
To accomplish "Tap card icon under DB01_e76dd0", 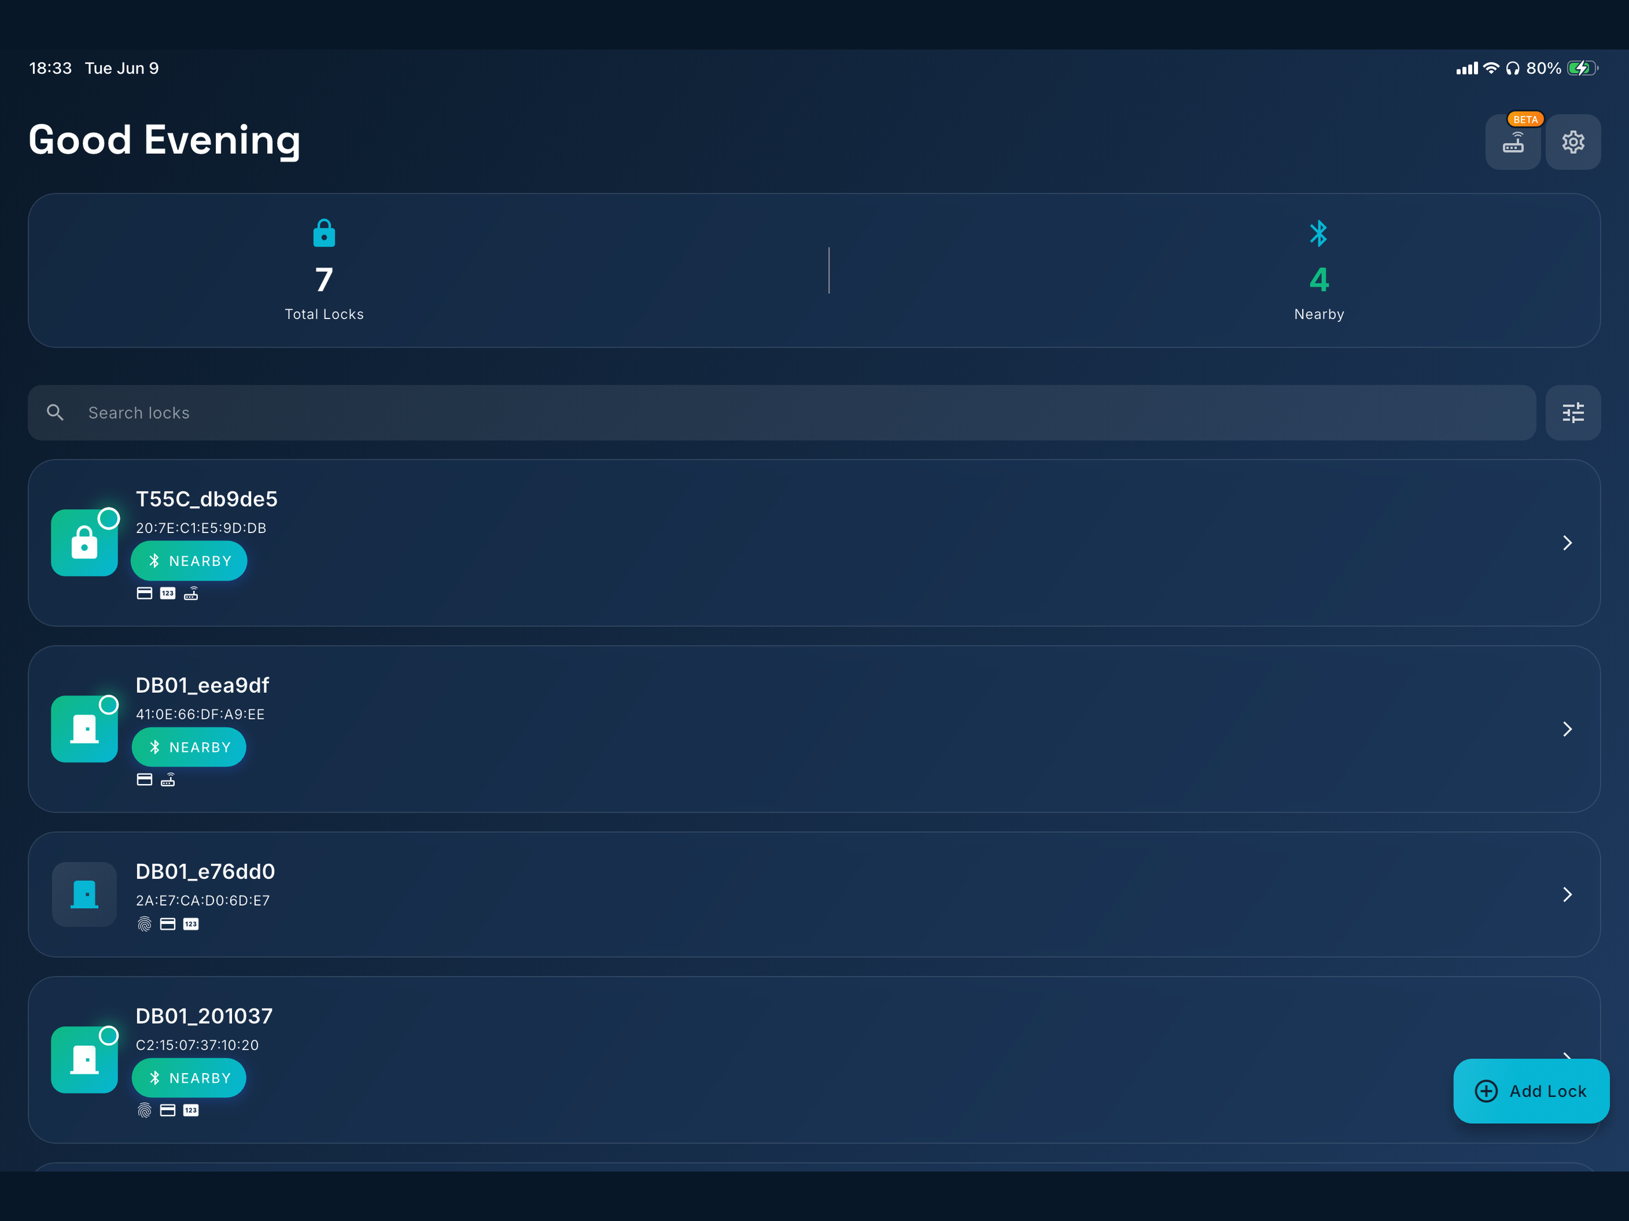I will (x=168, y=924).
